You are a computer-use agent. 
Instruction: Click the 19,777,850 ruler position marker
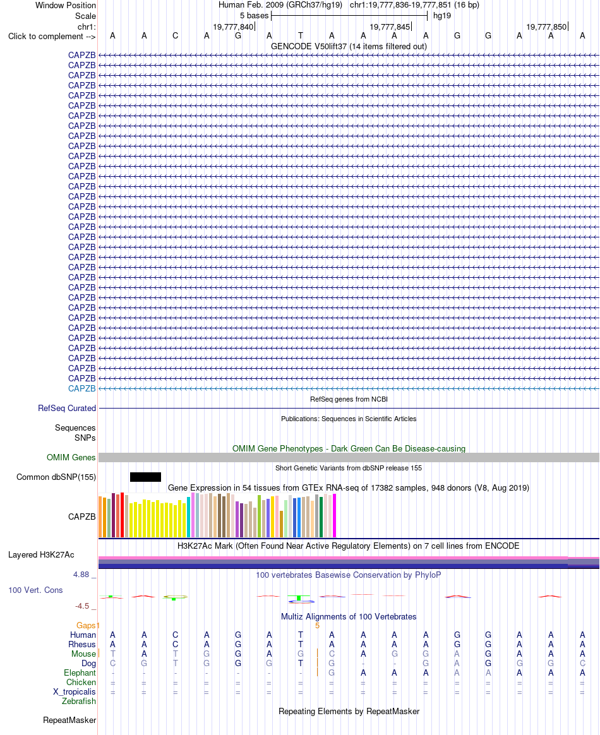click(x=546, y=27)
